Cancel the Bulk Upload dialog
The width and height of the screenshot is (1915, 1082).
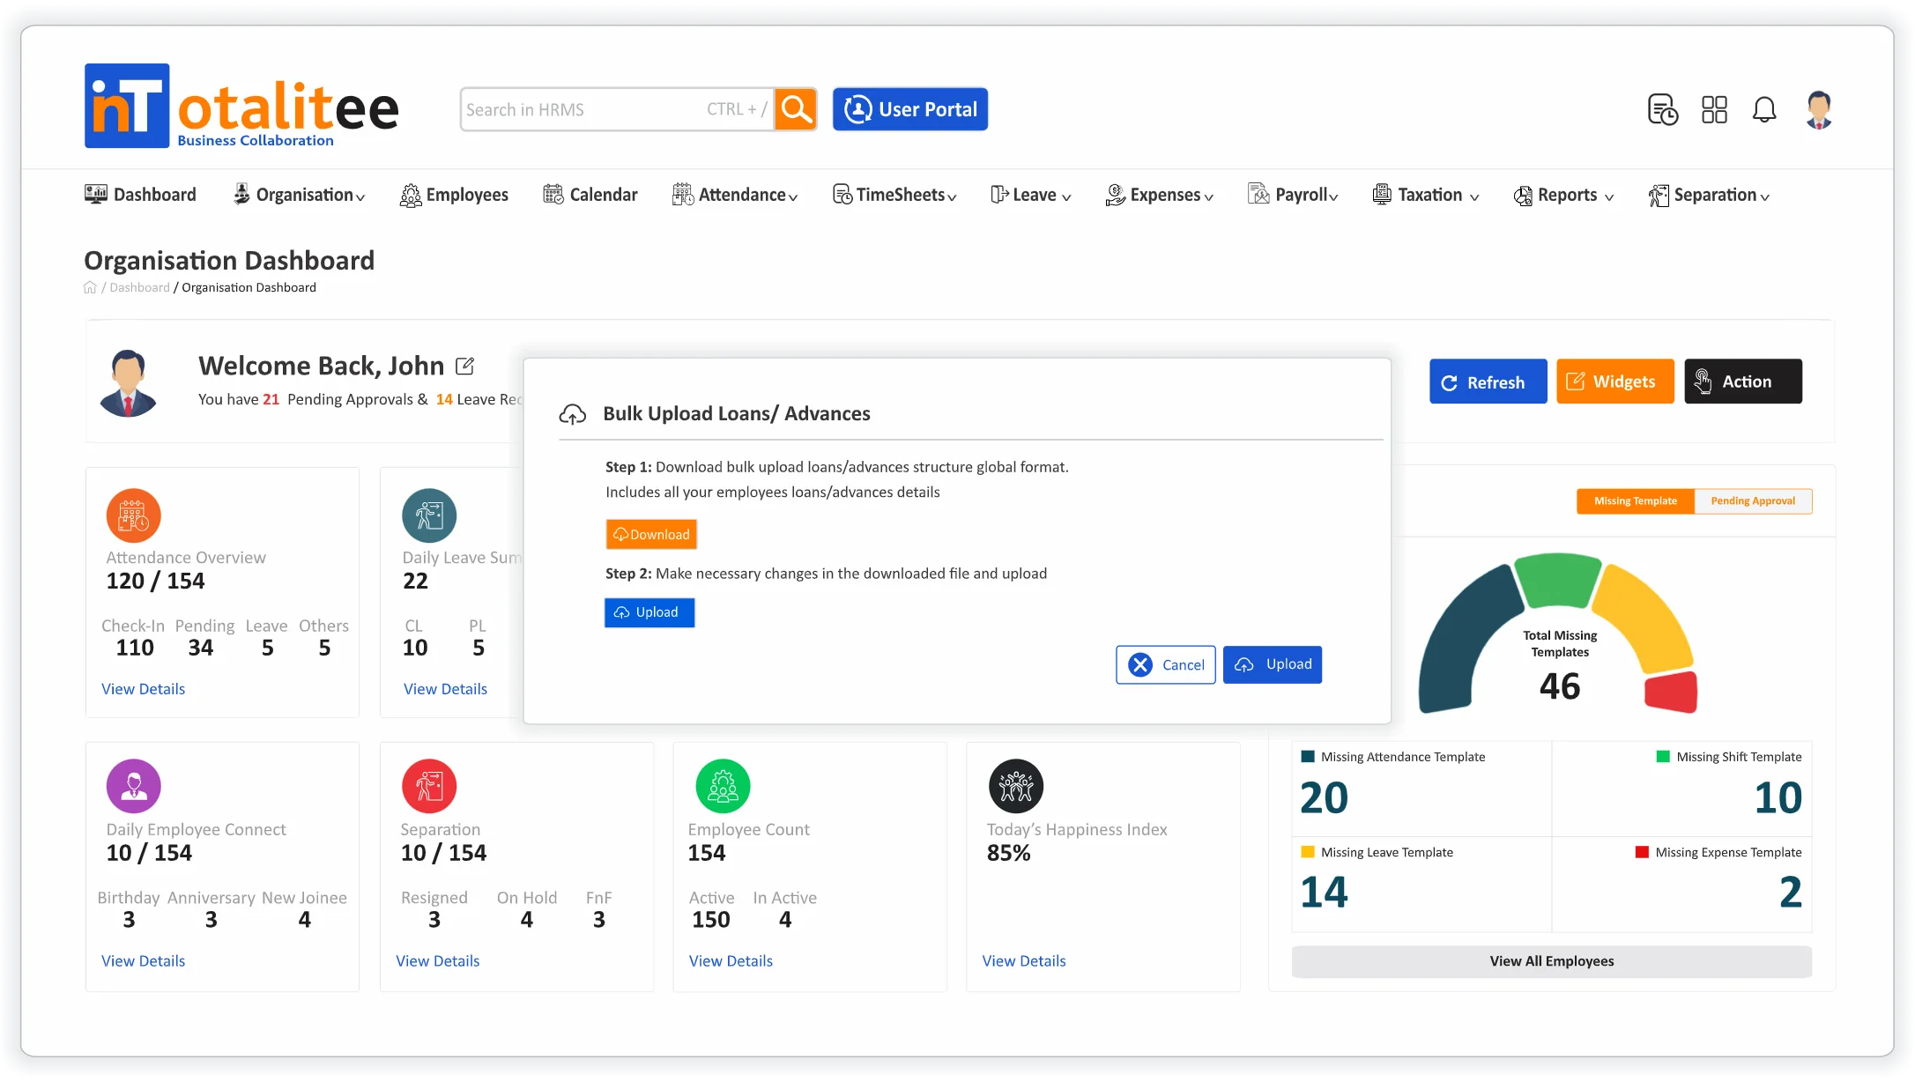pos(1165,665)
